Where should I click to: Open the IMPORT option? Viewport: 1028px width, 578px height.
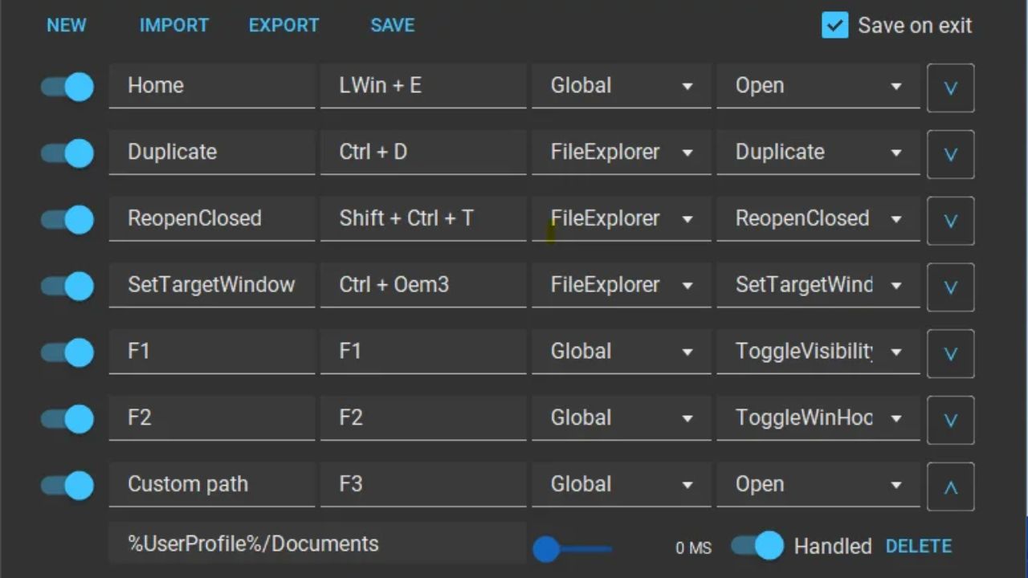pos(174,26)
